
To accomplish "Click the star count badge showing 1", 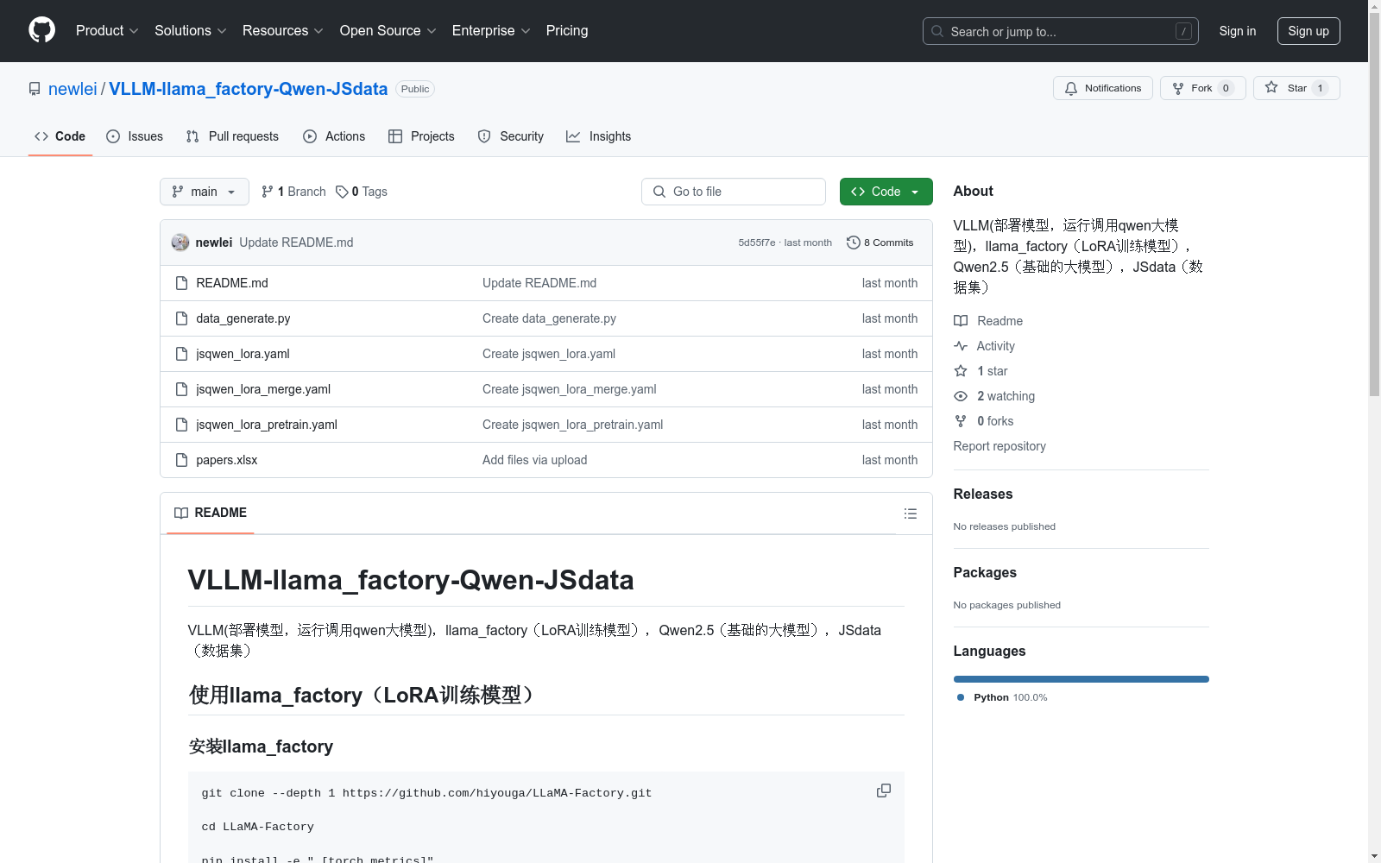I will coord(1320,88).
